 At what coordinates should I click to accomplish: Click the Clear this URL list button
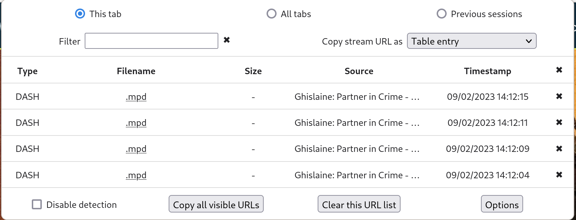click(x=359, y=204)
